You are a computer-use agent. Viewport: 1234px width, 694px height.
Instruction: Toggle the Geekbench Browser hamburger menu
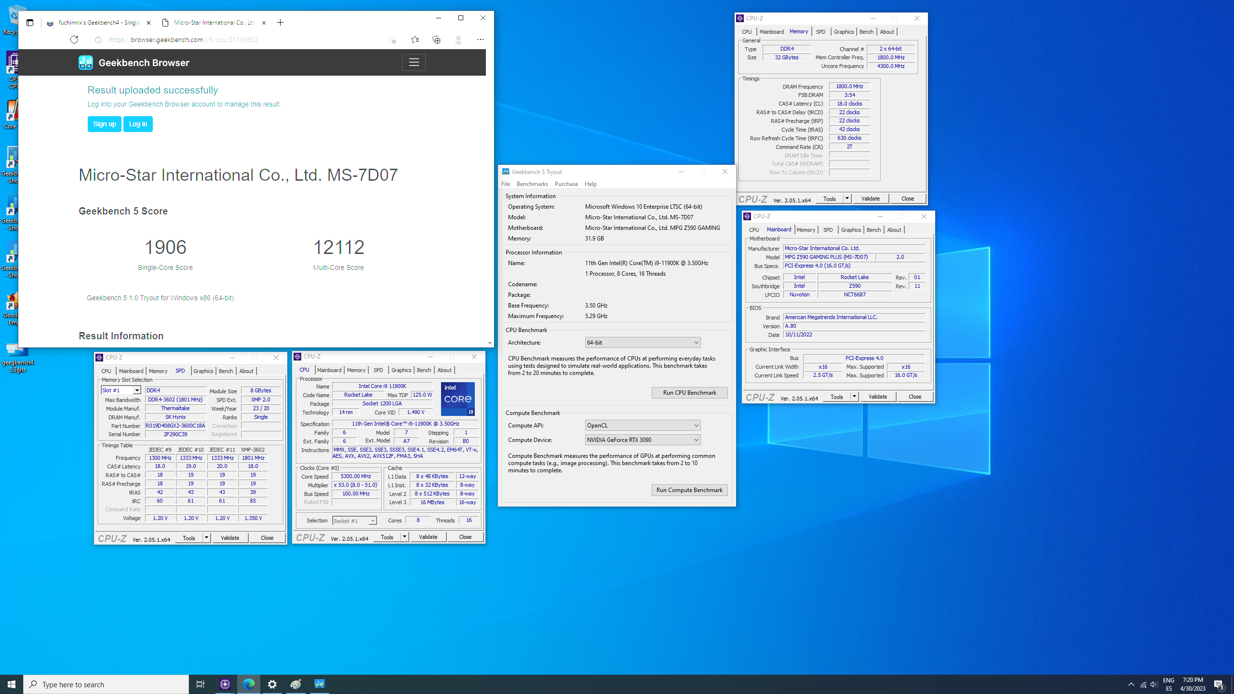tap(414, 62)
